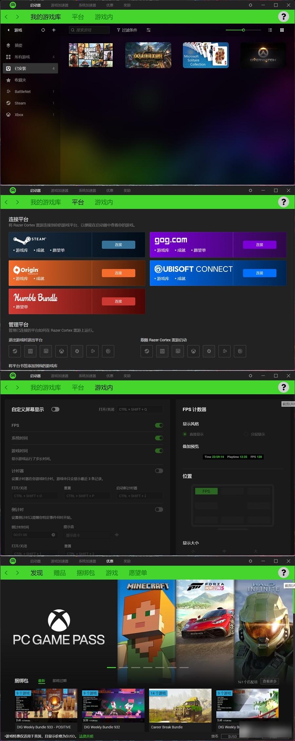This screenshot has width=295, height=741.
Task: Click 连接 on the Steam platform card
Action: point(118,244)
